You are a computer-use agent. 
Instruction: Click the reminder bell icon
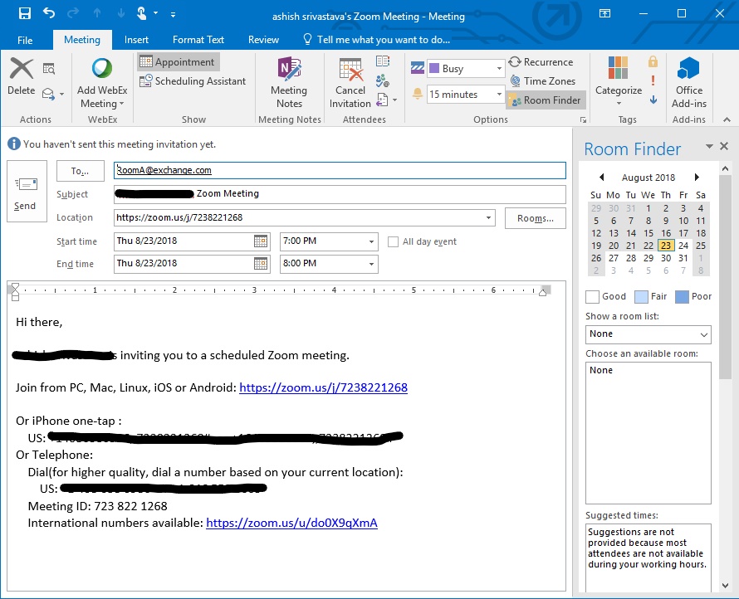pos(418,93)
